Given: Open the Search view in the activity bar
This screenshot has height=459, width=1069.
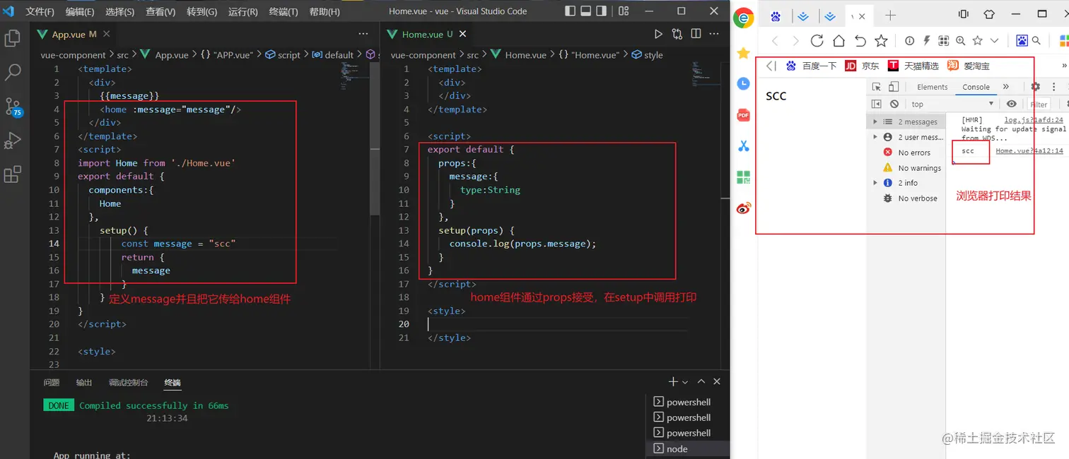Looking at the screenshot, I should (13, 72).
